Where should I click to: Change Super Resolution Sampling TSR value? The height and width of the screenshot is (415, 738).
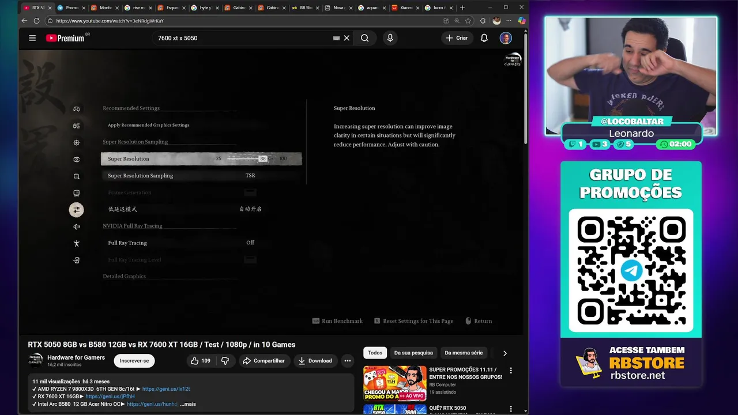point(250,176)
